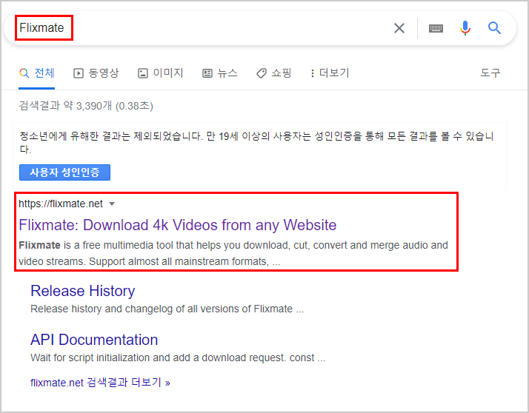Click the 사용자 성인인증 button

pyautogui.click(x=64, y=172)
